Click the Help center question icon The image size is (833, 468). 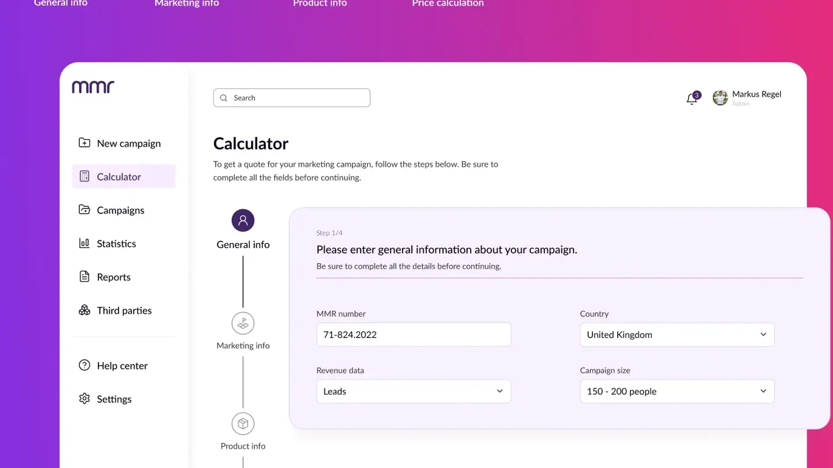(x=84, y=365)
